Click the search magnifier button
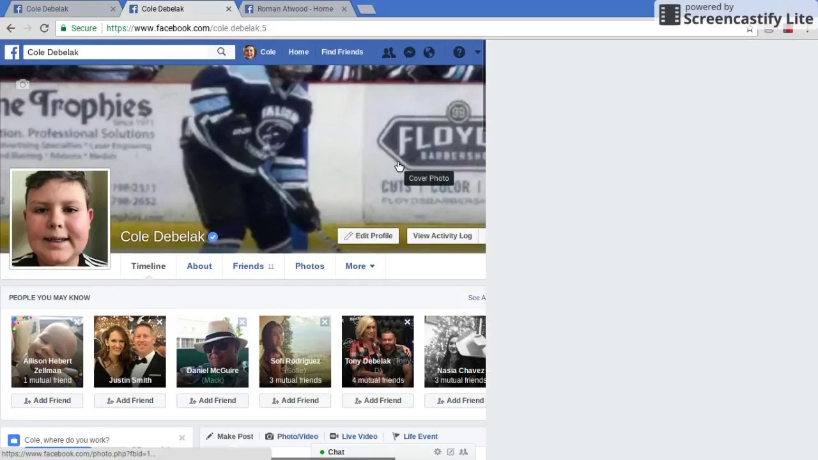Screen dimensions: 818x460 click(x=221, y=52)
